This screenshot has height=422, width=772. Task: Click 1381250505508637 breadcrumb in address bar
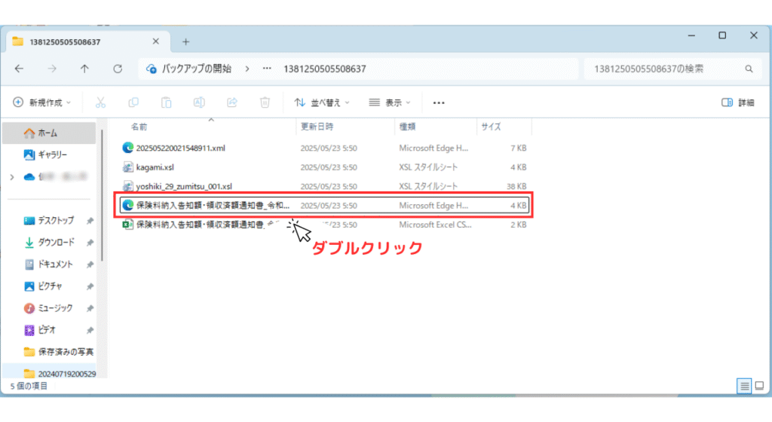324,69
